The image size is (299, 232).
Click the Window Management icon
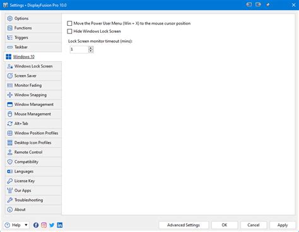(9, 105)
